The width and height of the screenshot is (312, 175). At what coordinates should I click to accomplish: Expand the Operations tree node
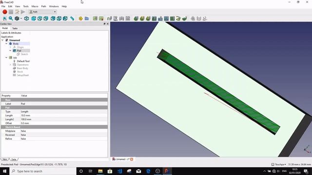pos(10,65)
